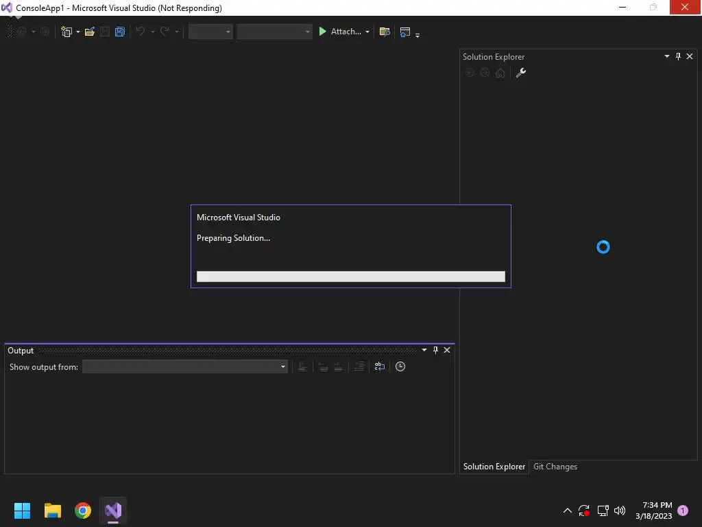The image size is (702, 527).
Task: Minimize the Visual Studio window
Action: (622, 7)
